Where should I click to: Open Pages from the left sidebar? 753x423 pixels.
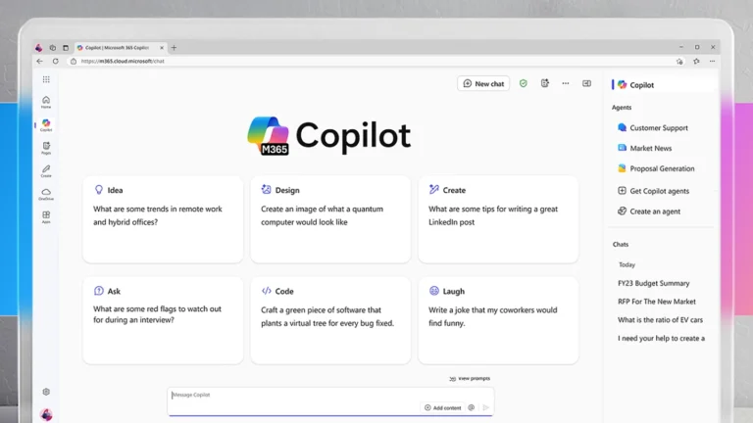(46, 148)
